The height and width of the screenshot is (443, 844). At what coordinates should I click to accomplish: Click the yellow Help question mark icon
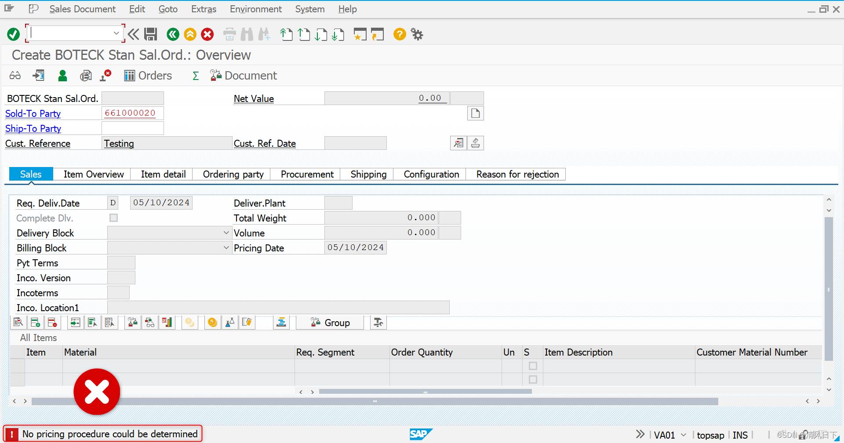point(400,34)
